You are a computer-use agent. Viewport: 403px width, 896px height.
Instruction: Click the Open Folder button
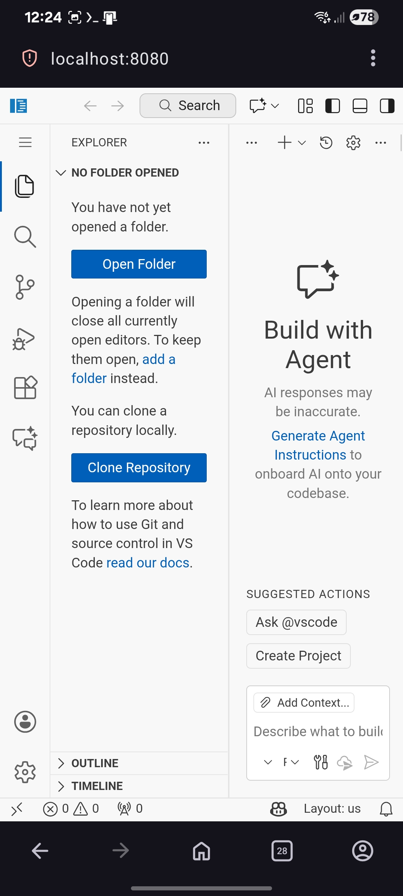pos(139,264)
